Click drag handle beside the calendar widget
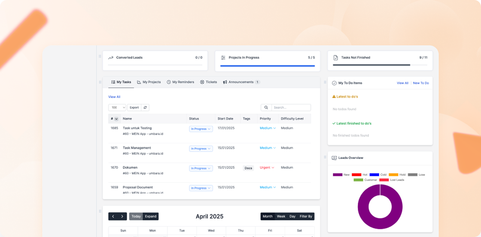481x237 pixels. [x=100, y=211]
